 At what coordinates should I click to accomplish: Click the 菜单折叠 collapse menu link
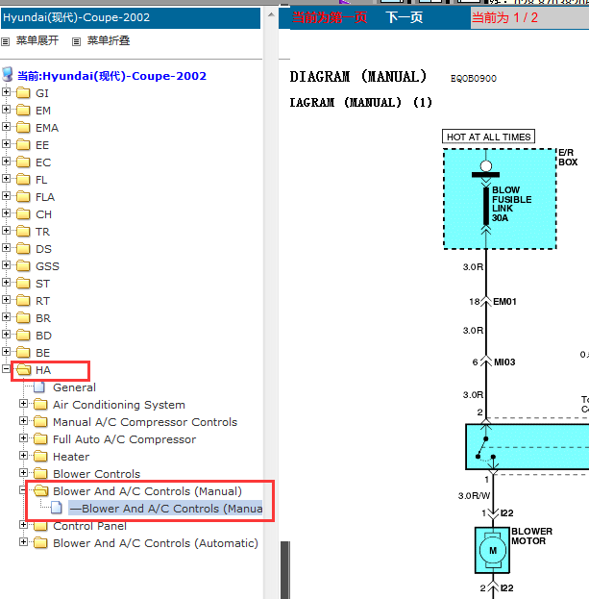(x=109, y=40)
